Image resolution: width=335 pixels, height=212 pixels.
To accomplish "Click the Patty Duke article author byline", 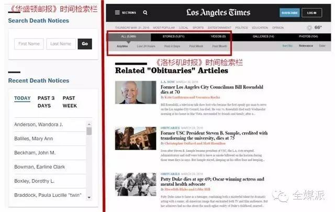I will (185, 189).
